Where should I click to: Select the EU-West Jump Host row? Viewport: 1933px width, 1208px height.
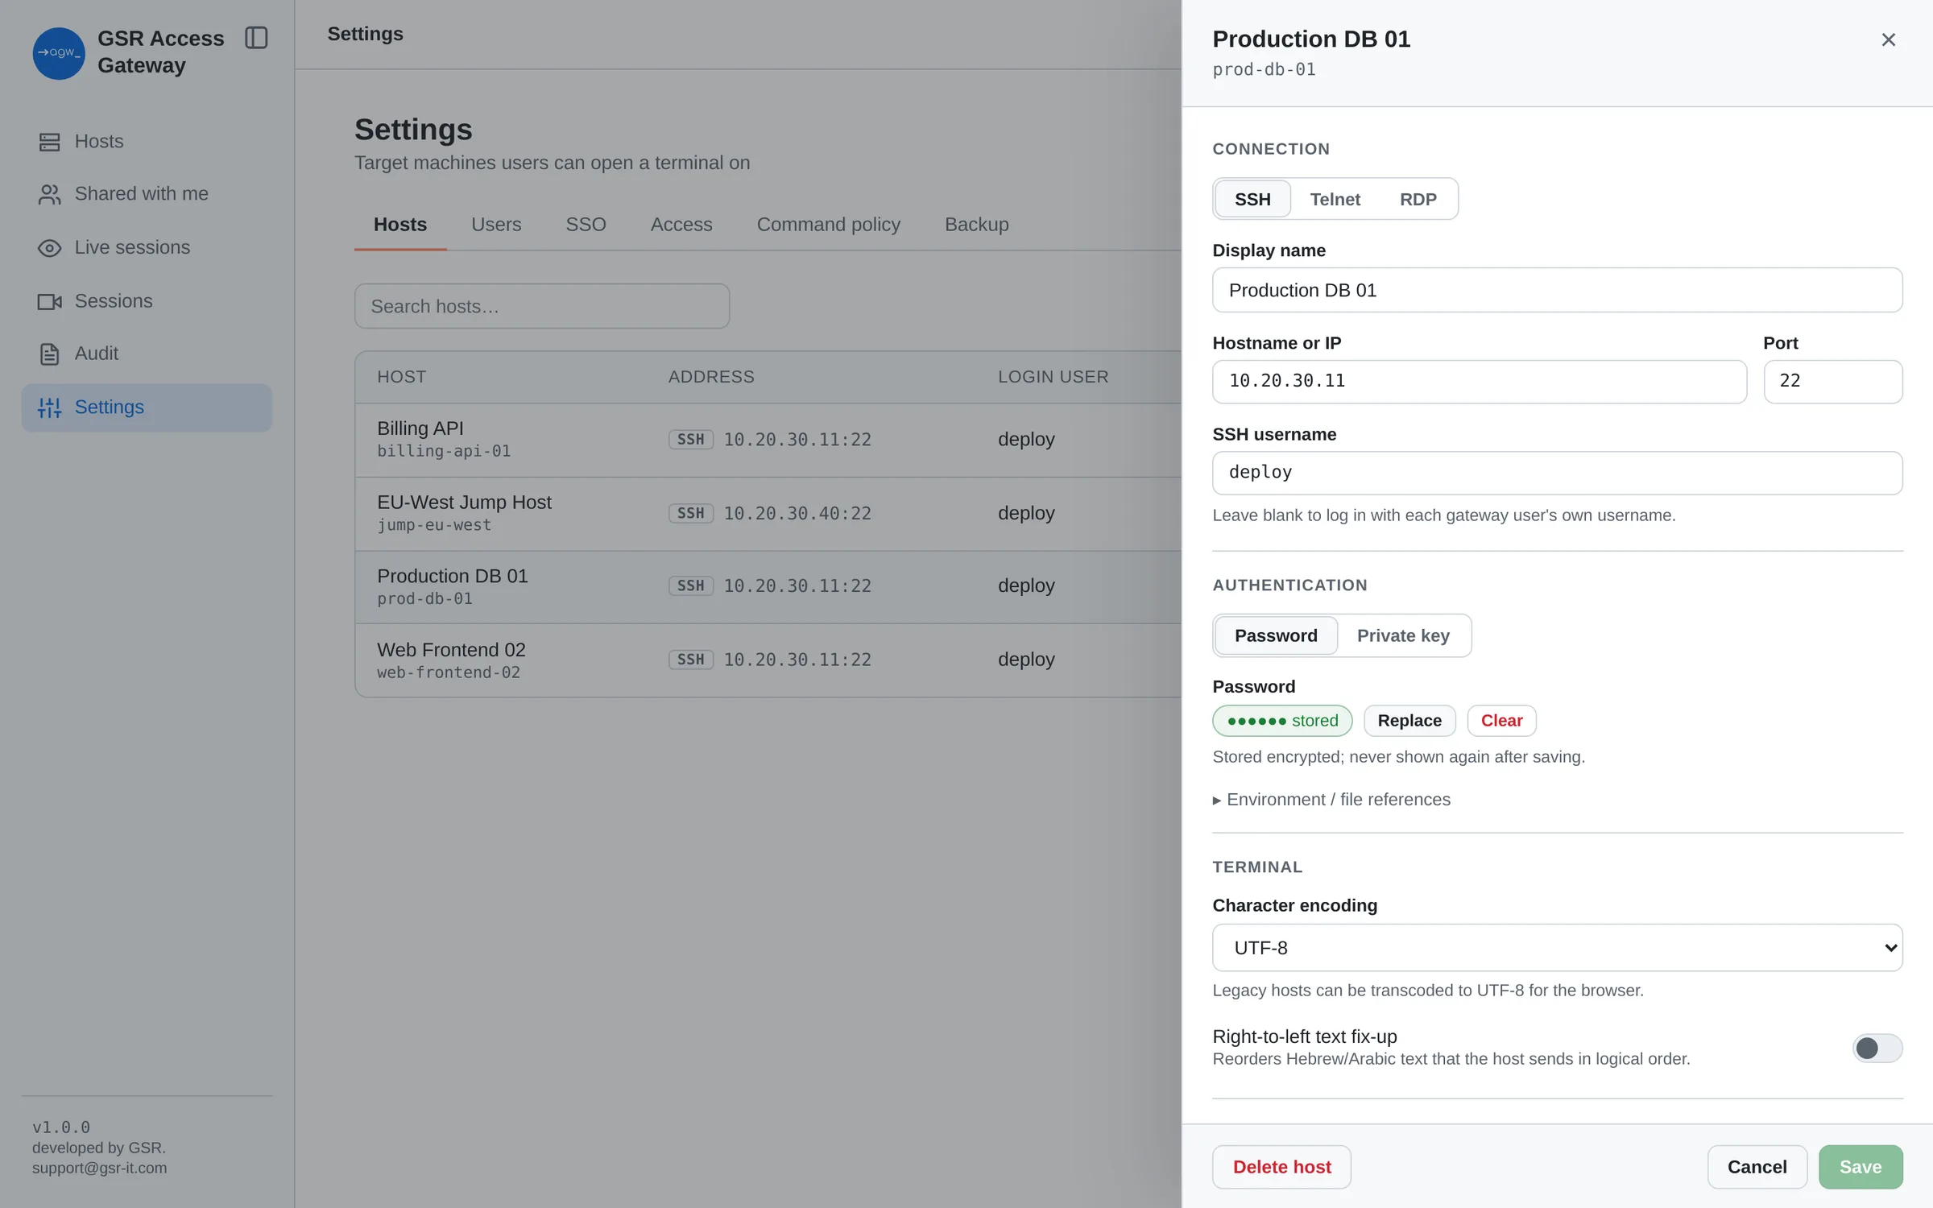pyautogui.click(x=768, y=514)
